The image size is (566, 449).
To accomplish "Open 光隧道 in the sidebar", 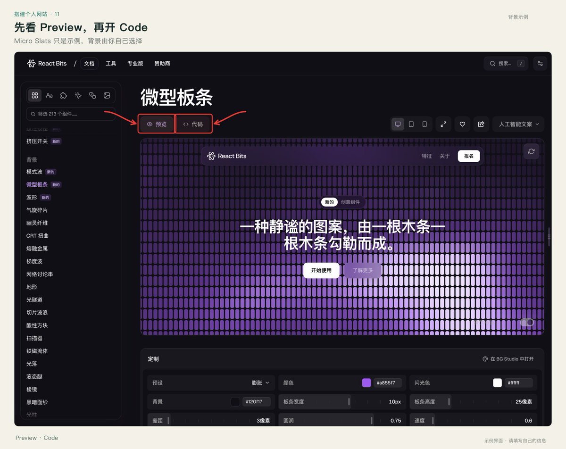I will [x=34, y=299].
